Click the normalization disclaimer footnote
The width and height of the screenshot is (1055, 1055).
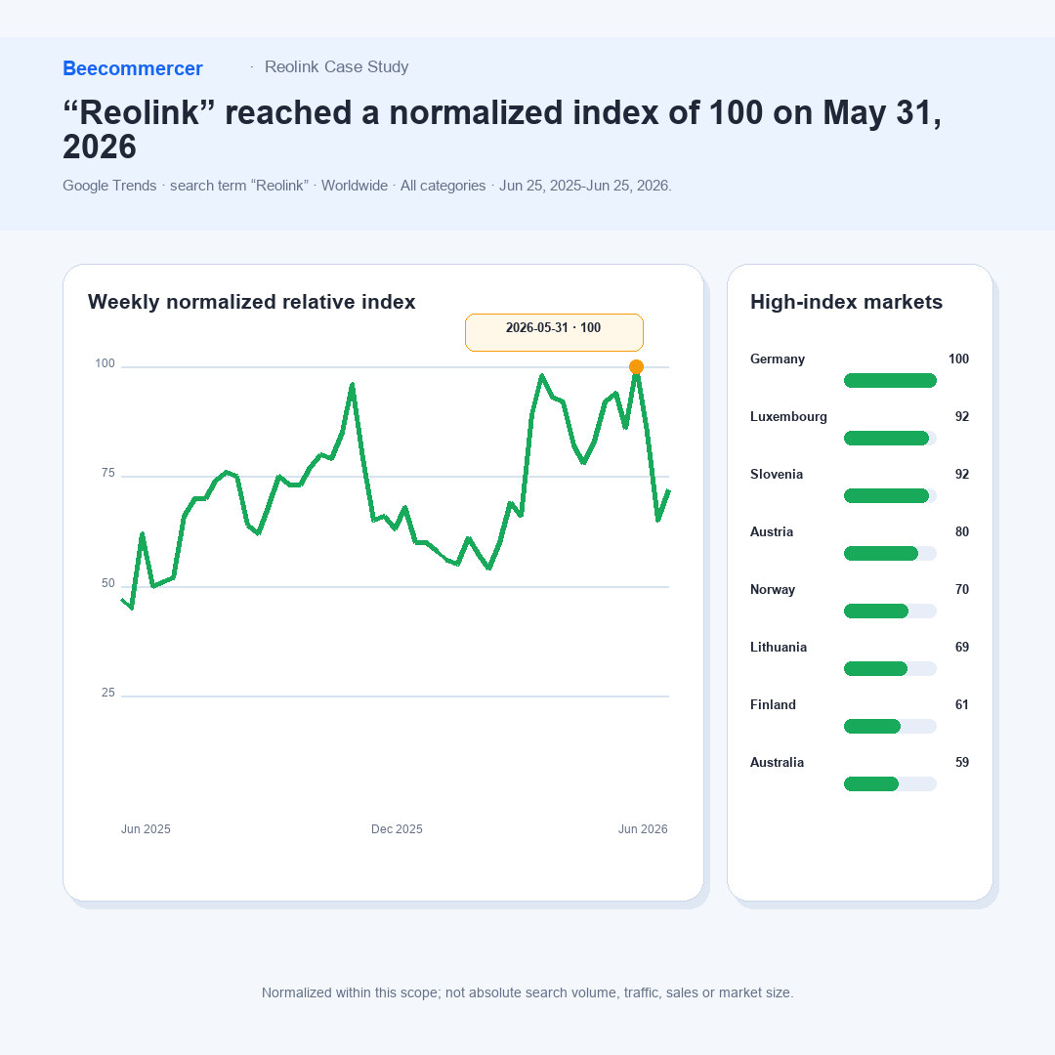click(x=527, y=992)
